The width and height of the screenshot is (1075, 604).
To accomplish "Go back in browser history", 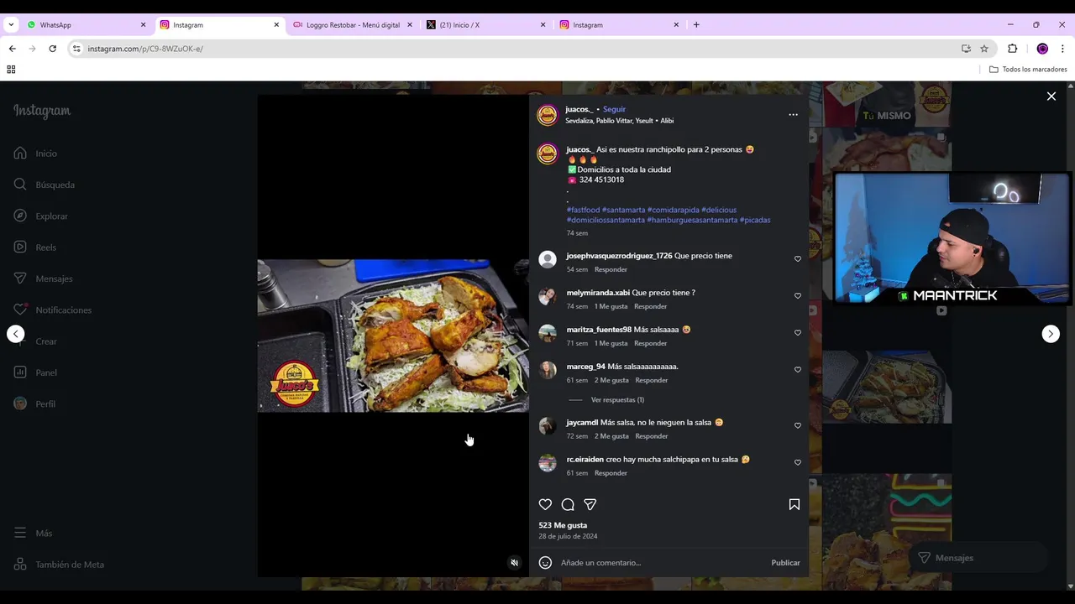I will [x=12, y=49].
